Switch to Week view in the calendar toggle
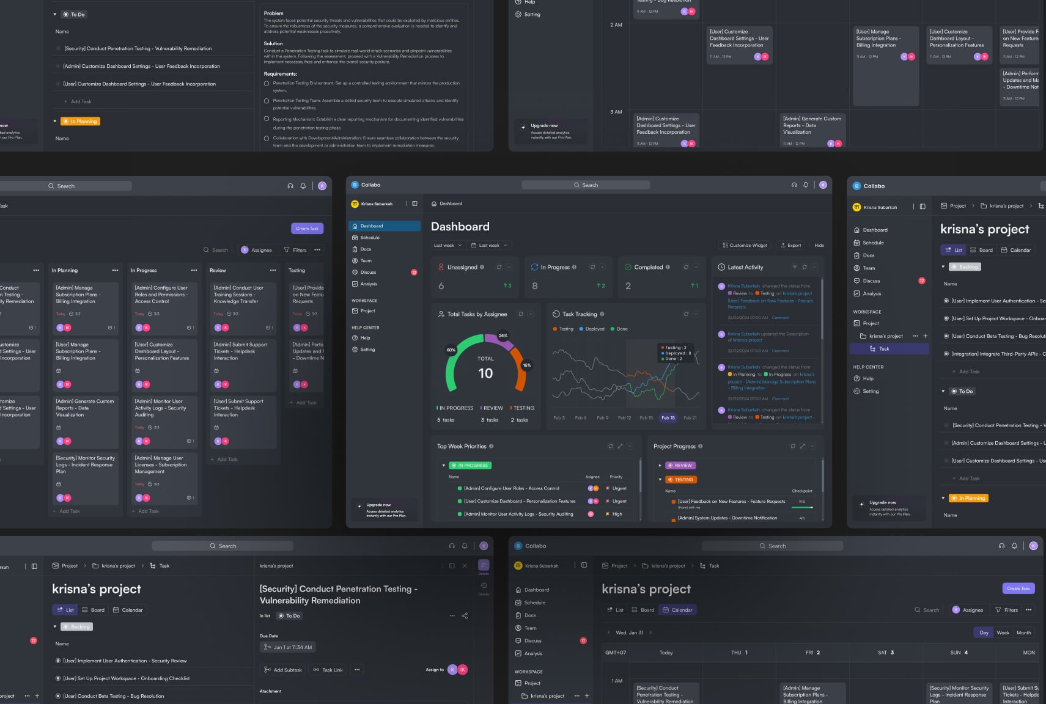Image resolution: width=1046 pixels, height=704 pixels. (1003, 632)
